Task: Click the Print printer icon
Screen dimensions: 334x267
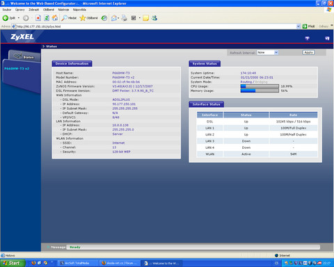Action: 125,18
